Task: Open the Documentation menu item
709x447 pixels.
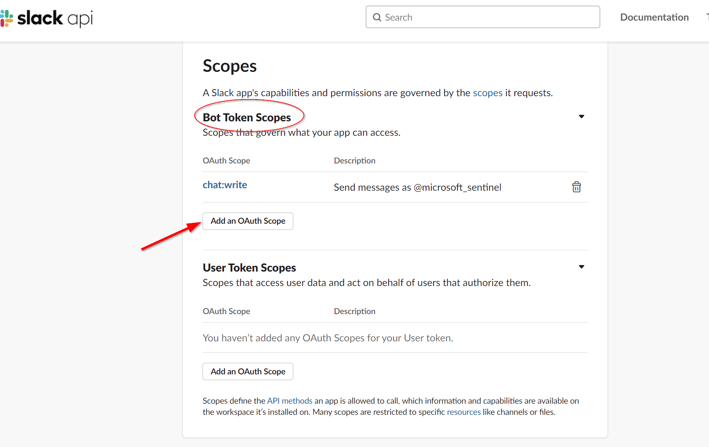Action: pyautogui.click(x=655, y=17)
